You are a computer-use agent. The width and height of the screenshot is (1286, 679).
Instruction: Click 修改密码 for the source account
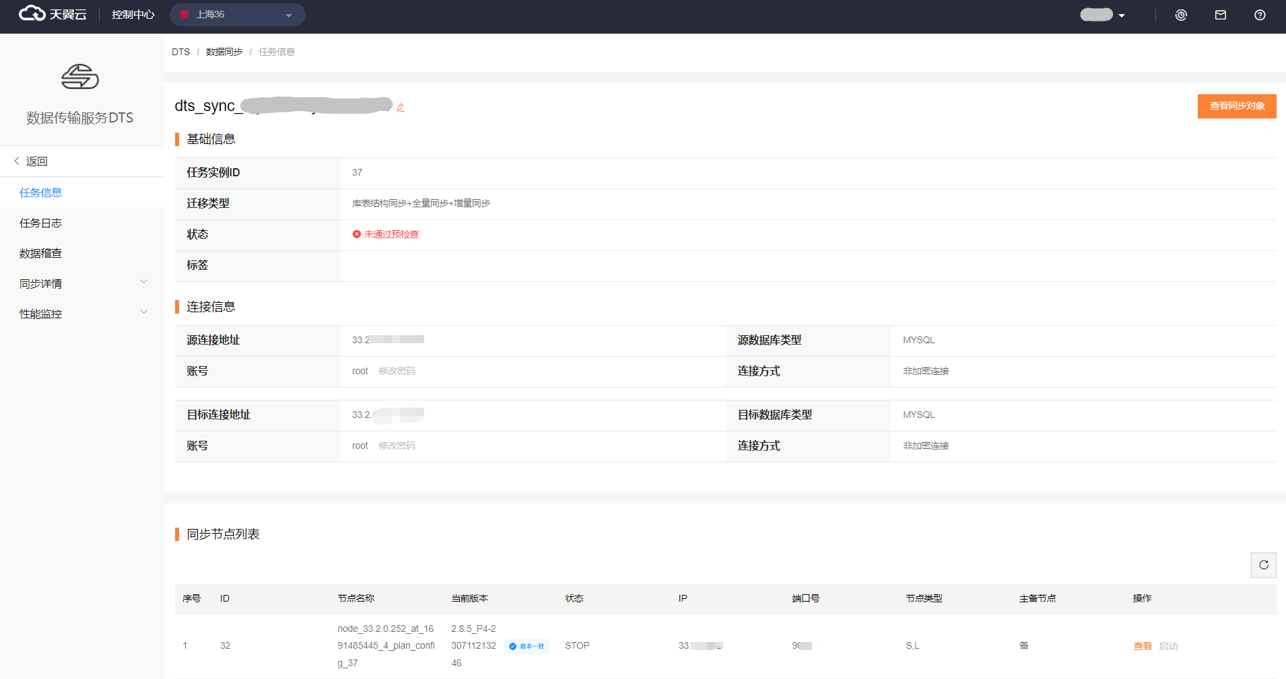coord(397,371)
